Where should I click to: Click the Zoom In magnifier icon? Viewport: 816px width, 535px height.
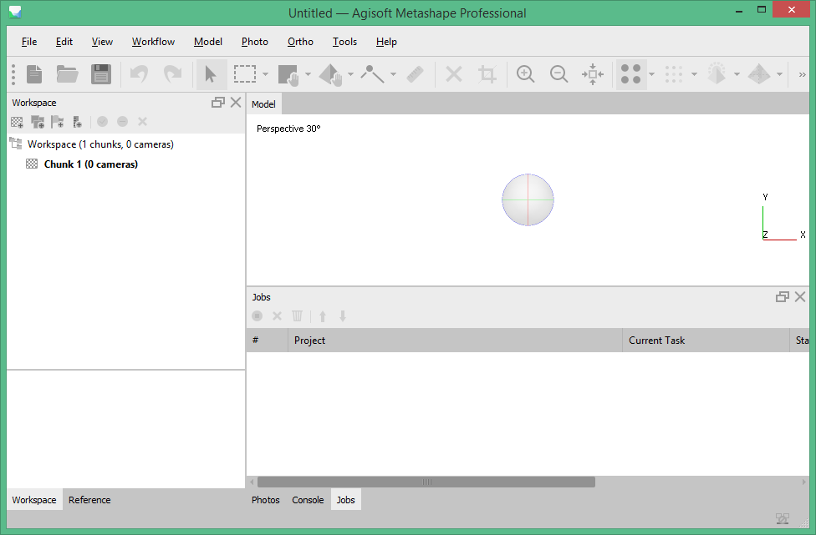coord(525,74)
